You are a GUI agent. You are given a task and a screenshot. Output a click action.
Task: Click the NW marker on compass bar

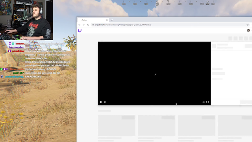point(208,3)
